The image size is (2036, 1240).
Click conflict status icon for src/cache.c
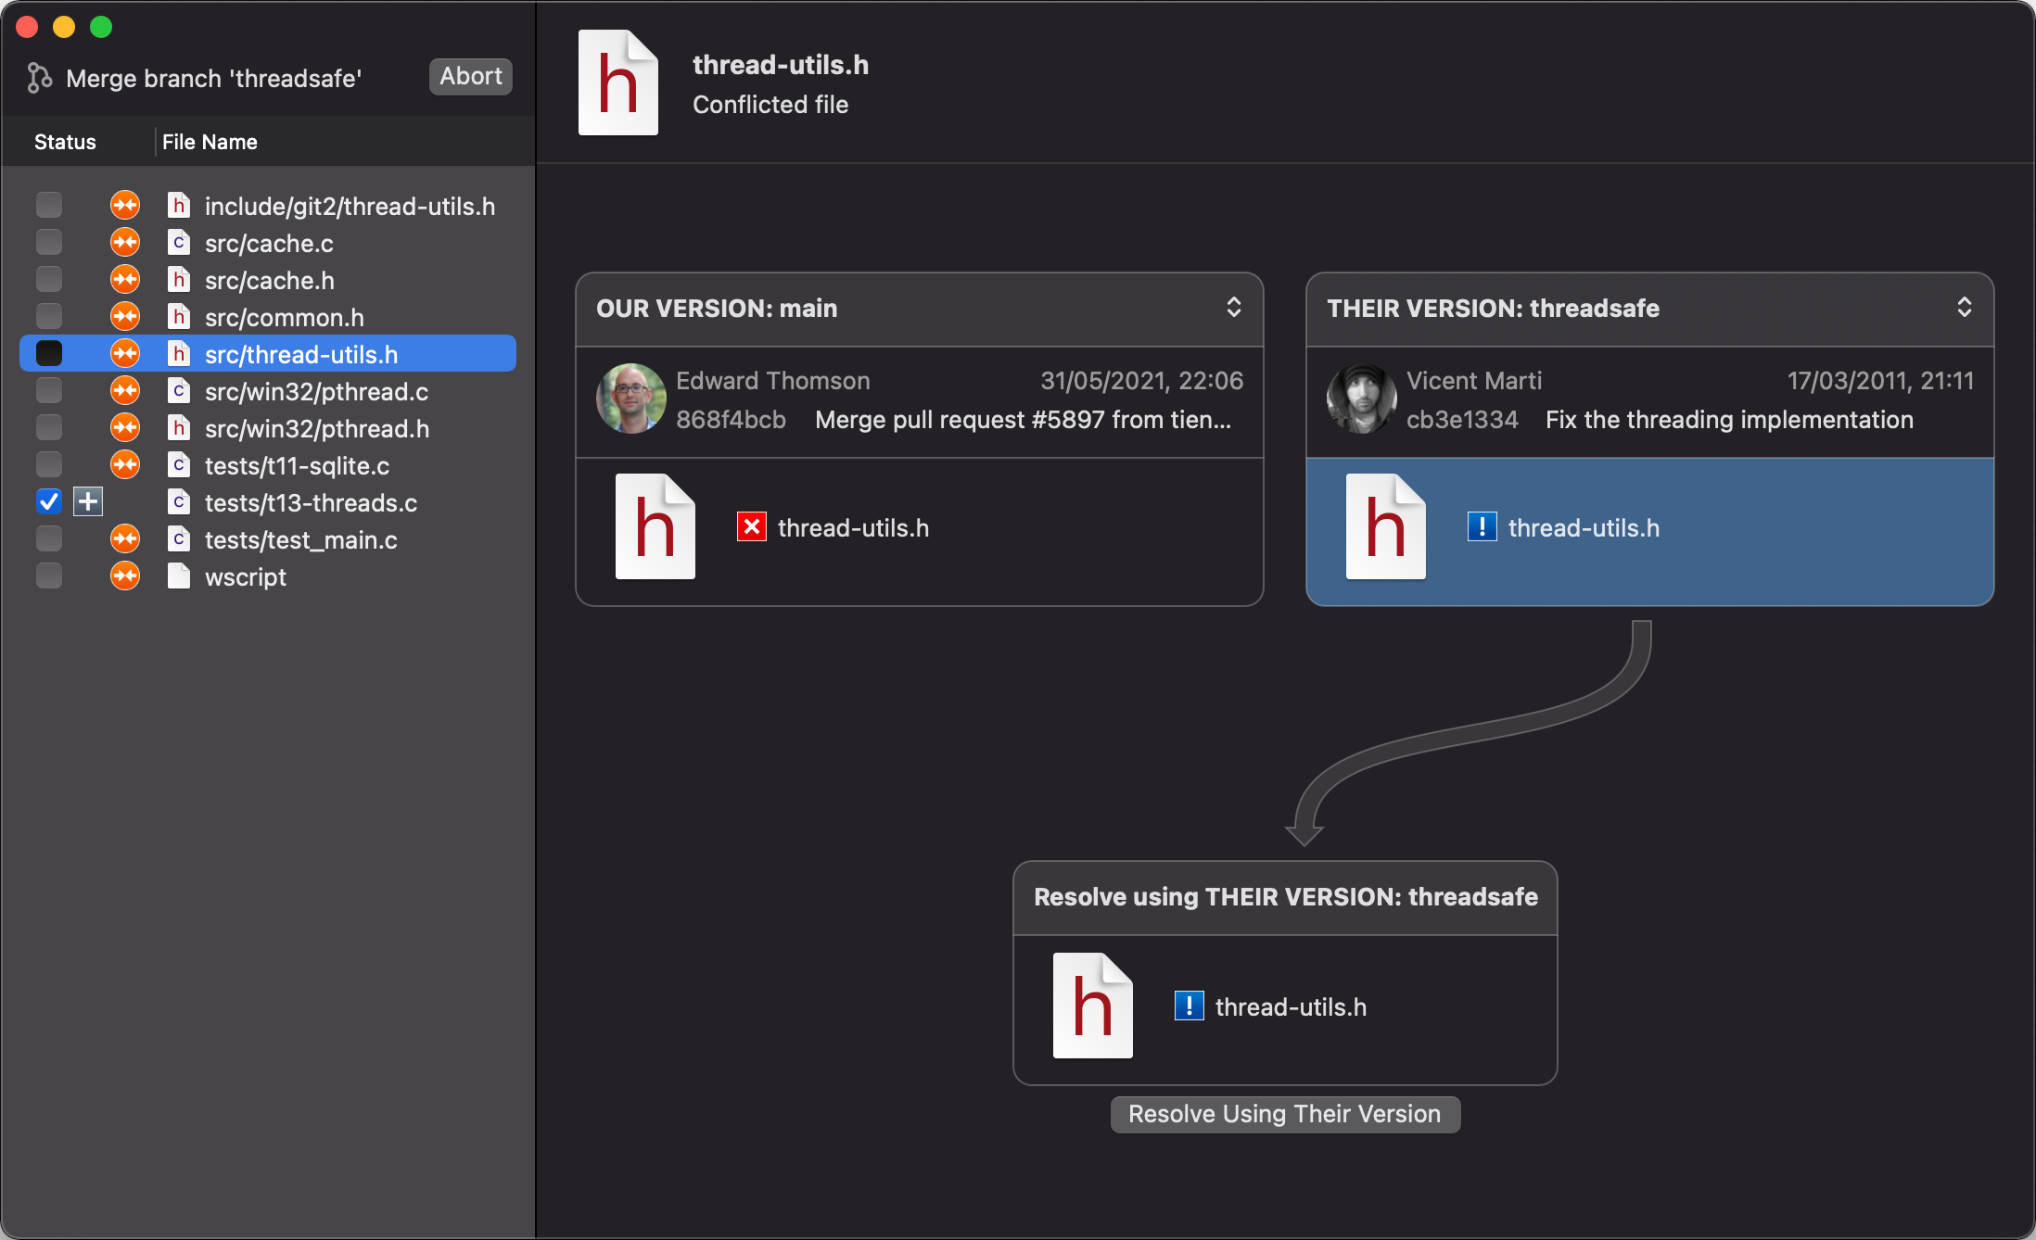[125, 242]
